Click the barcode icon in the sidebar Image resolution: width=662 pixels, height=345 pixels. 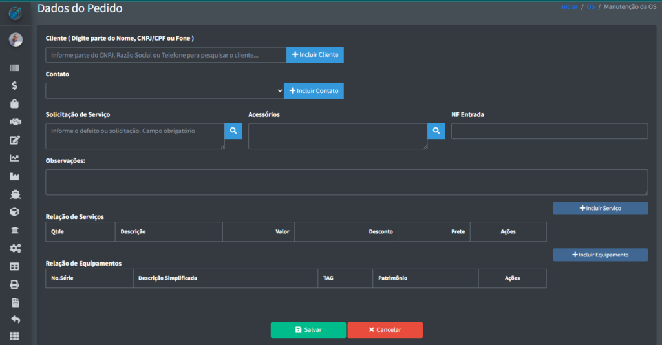tap(14, 68)
